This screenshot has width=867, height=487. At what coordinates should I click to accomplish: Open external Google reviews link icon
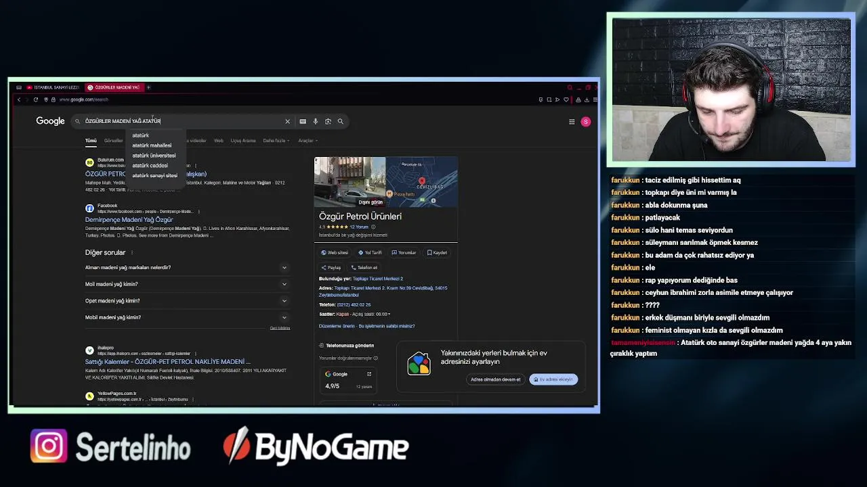(x=369, y=374)
